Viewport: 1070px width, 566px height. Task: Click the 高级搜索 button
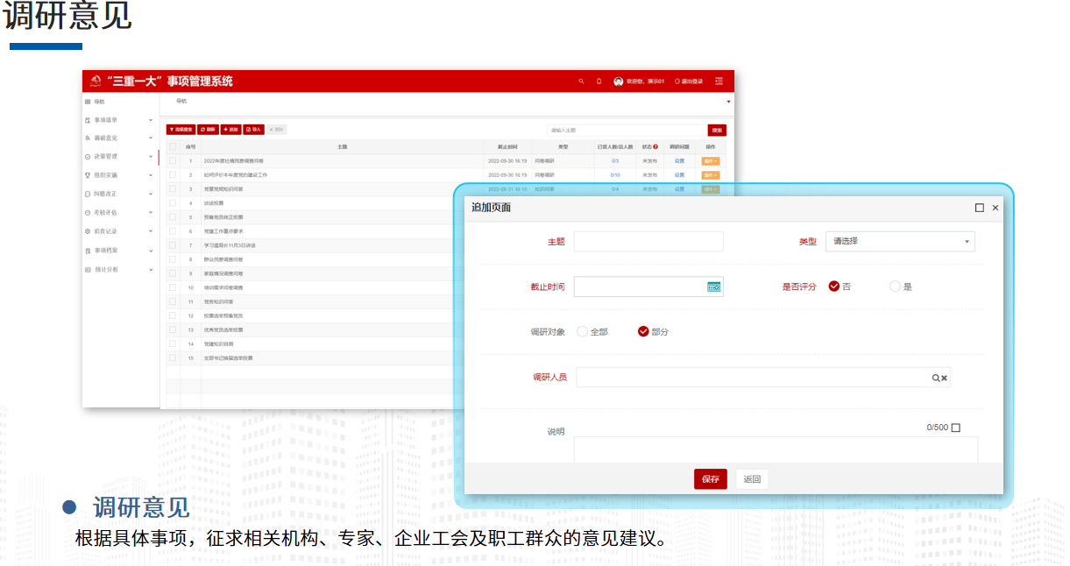pyautogui.click(x=181, y=130)
